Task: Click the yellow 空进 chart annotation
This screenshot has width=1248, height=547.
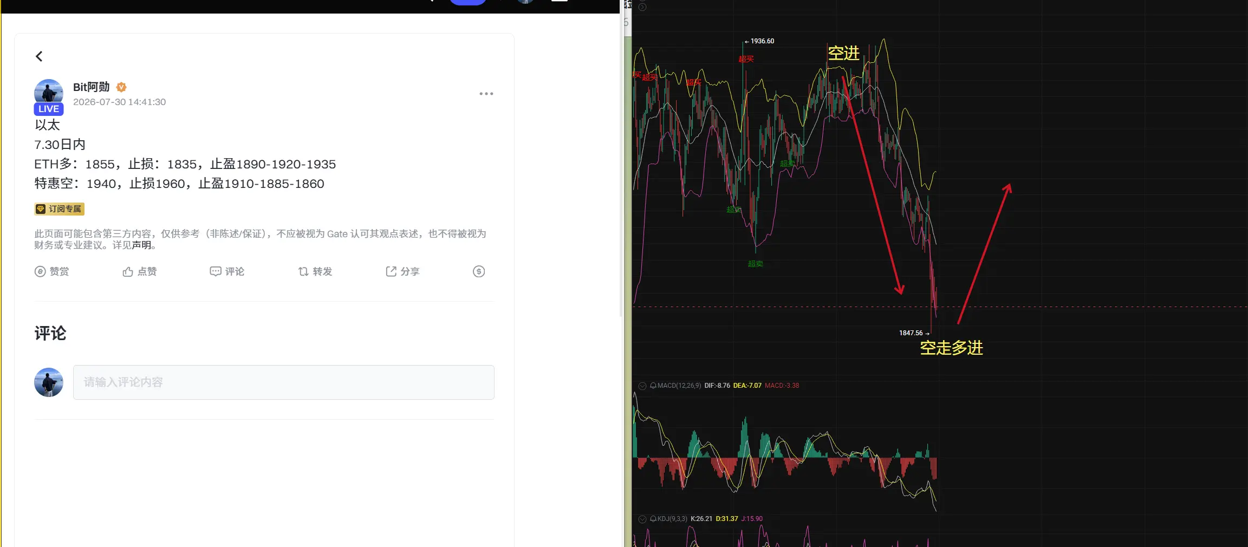Action: pyautogui.click(x=844, y=53)
